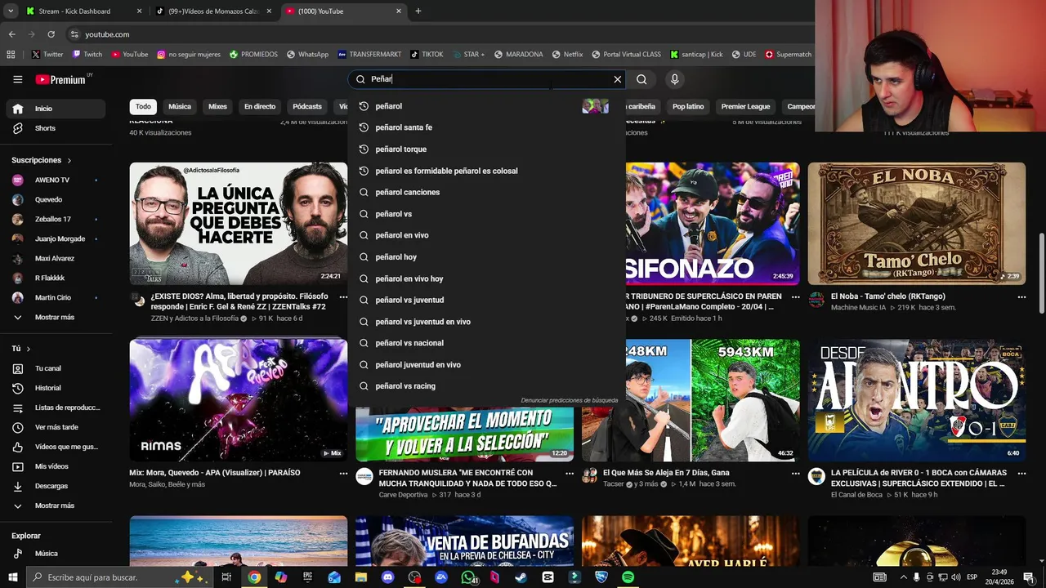This screenshot has height=588, width=1046.
Task: Go to Inicio in the sidebar
Action: pyautogui.click(x=56, y=109)
